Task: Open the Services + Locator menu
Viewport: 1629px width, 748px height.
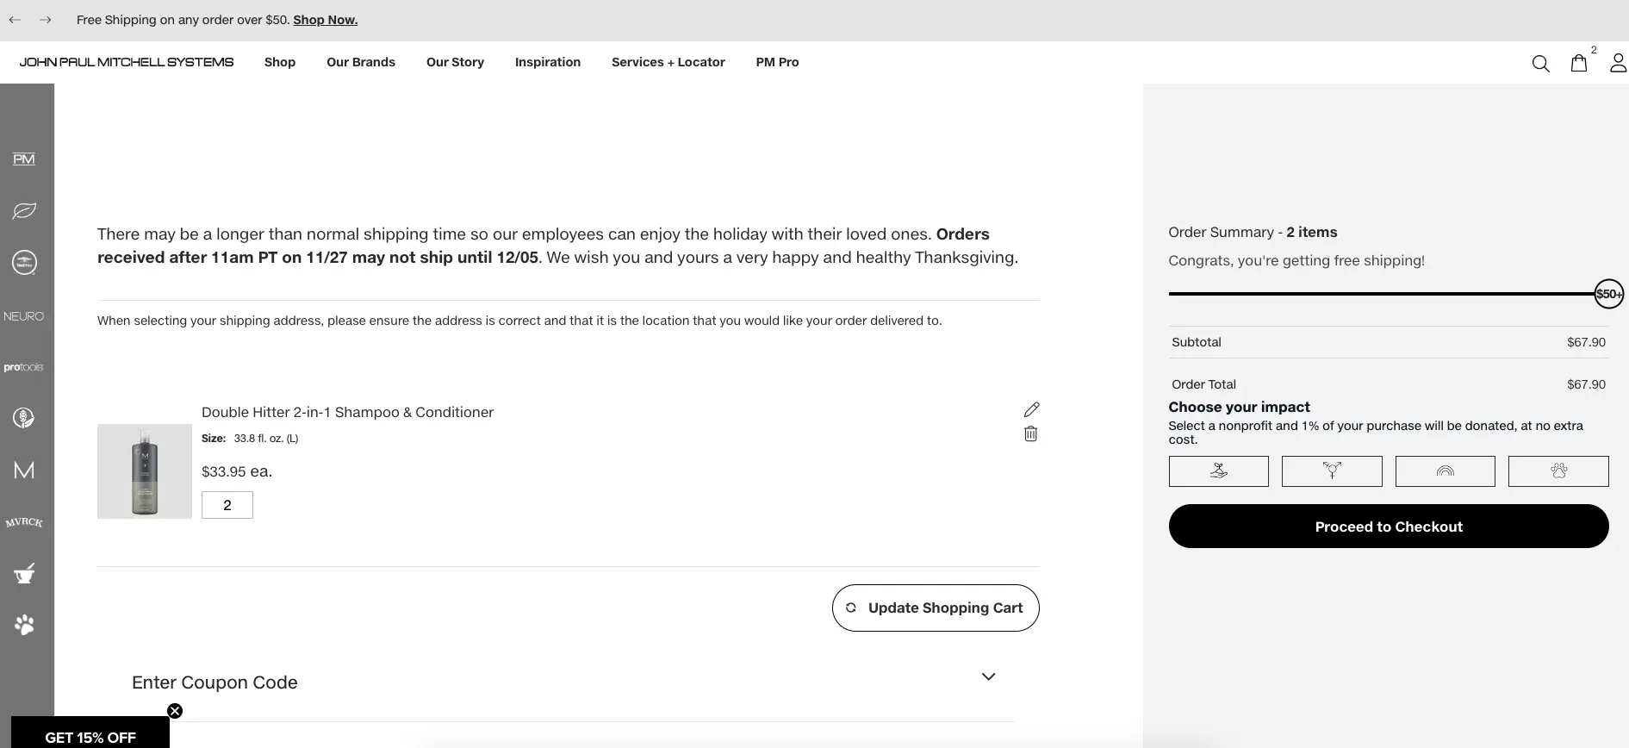Action: (668, 62)
